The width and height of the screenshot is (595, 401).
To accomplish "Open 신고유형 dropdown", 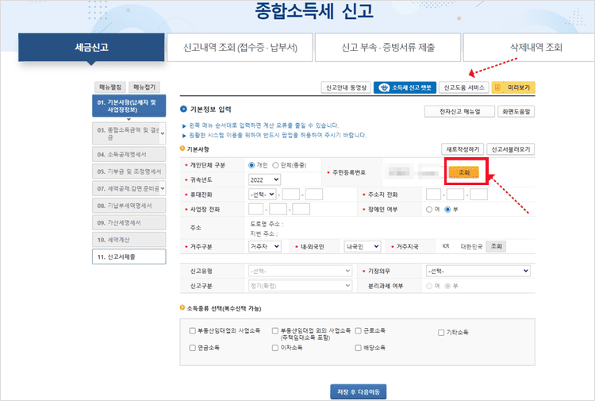I will 300,271.
